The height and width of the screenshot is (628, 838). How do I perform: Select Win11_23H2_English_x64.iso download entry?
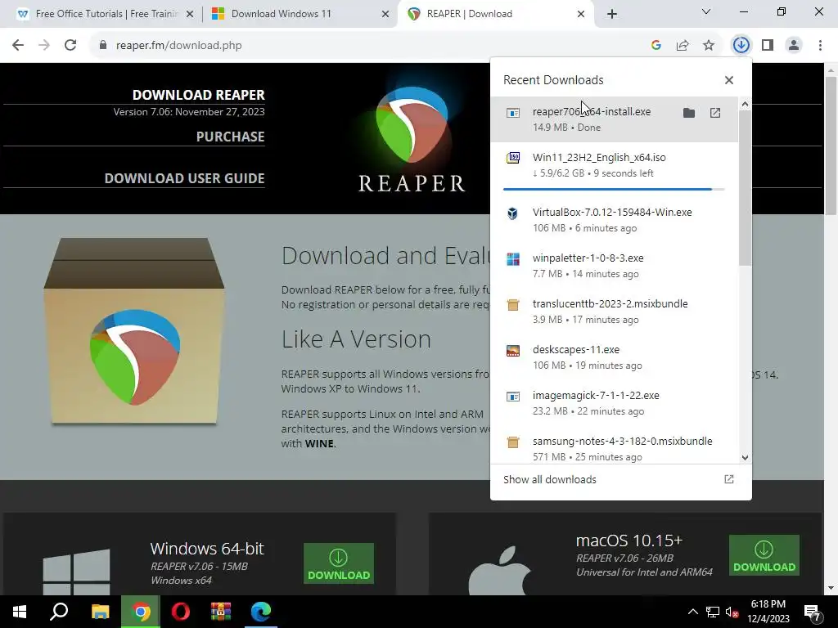click(x=614, y=168)
